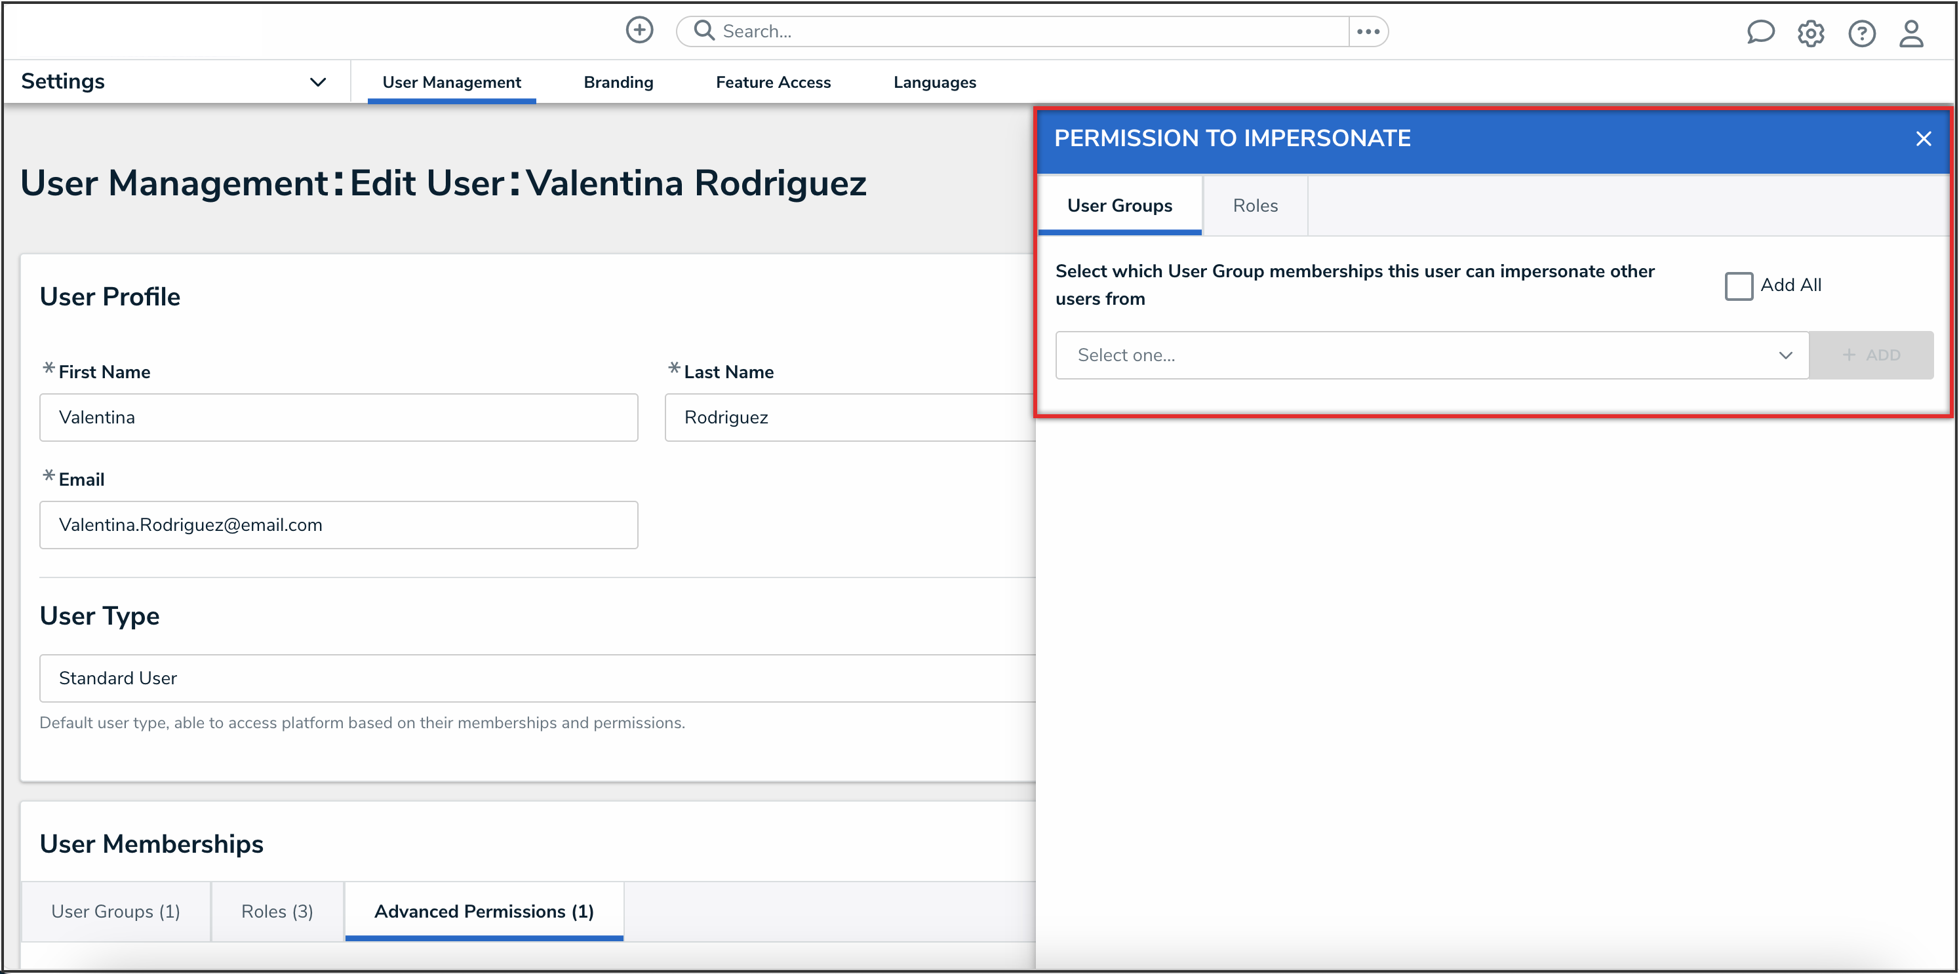Click the + ADD button

(x=1870, y=355)
